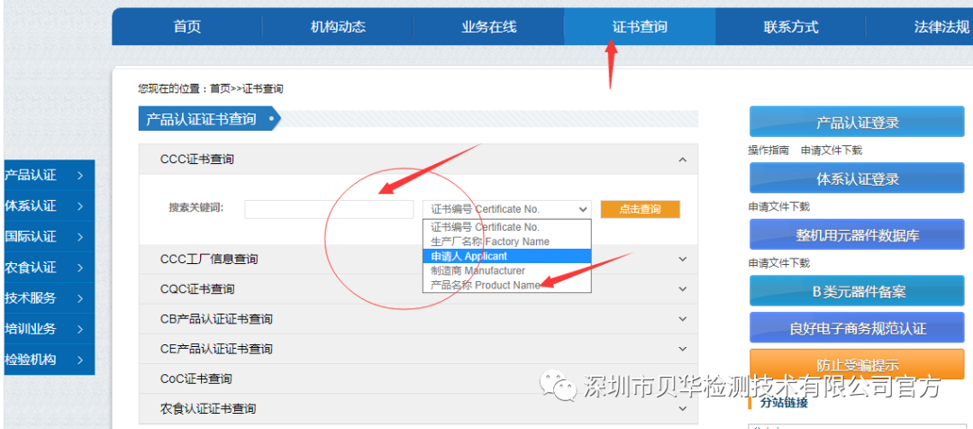Viewport: 973px width, 429px height.
Task: Click the CCC工厂信息查询 header text
Action: click(x=209, y=259)
